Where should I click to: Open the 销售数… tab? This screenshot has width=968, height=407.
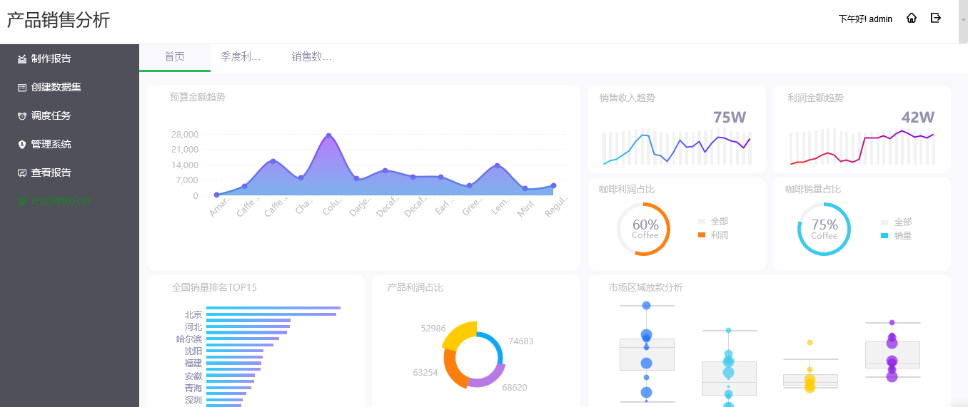[312, 57]
